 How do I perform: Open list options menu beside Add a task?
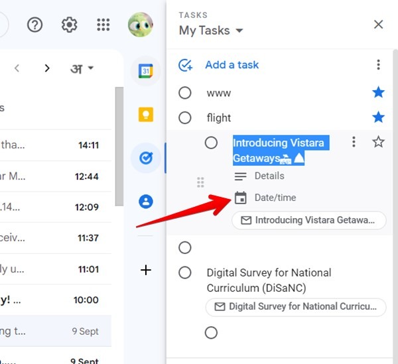[378, 65]
